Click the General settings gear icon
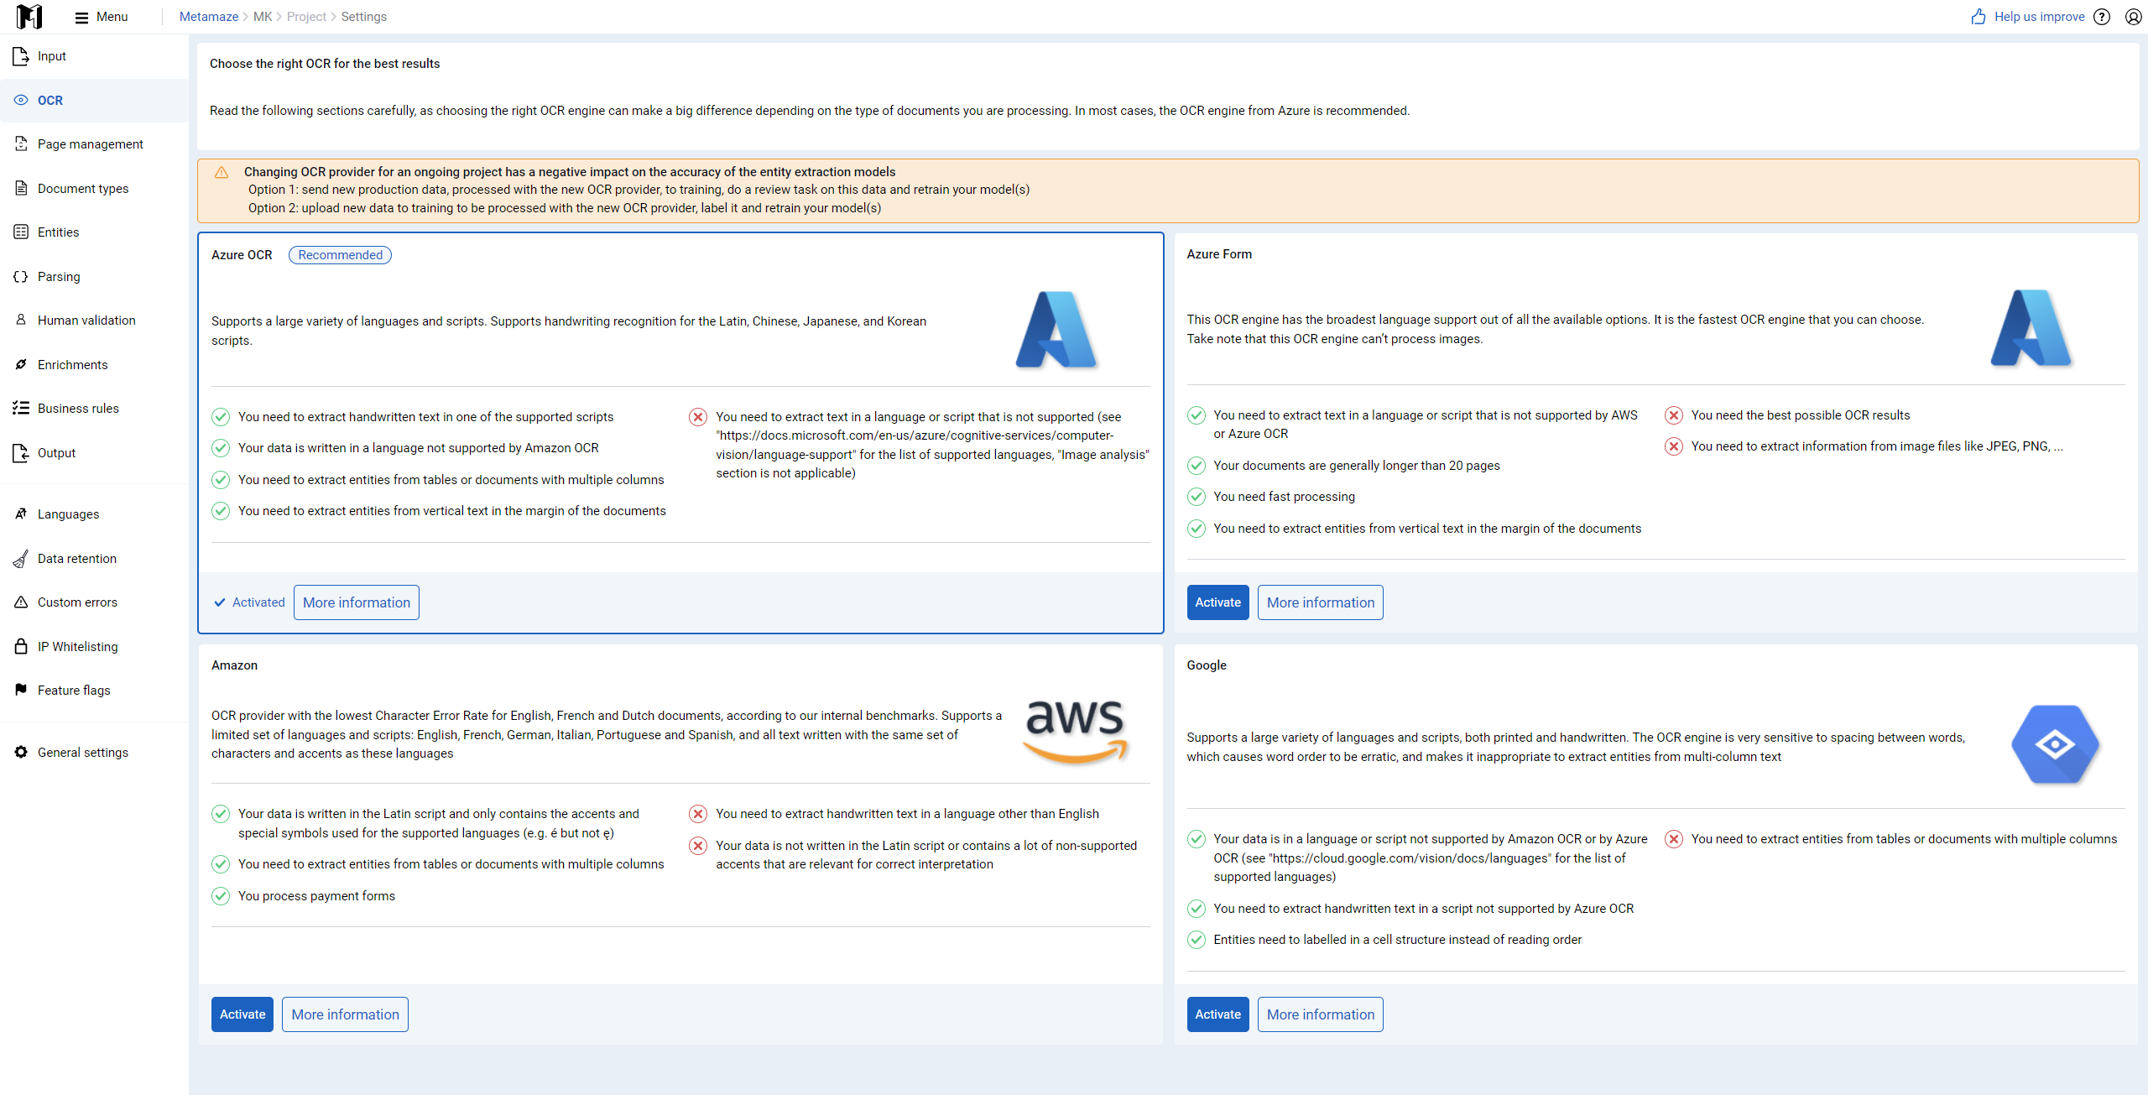Screen dimensions: 2148x1095 (21, 752)
